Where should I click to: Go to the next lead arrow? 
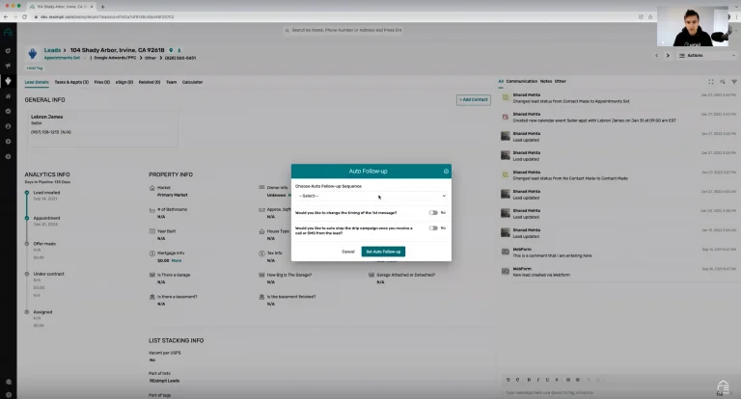[x=668, y=56]
